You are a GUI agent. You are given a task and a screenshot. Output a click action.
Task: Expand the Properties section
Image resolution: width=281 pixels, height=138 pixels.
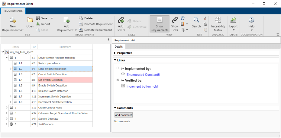click(115, 53)
